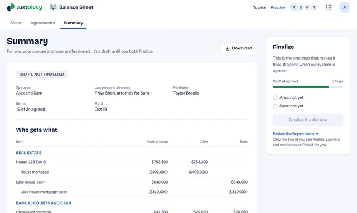Click the DRAFT, NOT FINALIZED badge
Image resolution: width=357 pixels, height=213 pixels.
[x=41, y=75]
